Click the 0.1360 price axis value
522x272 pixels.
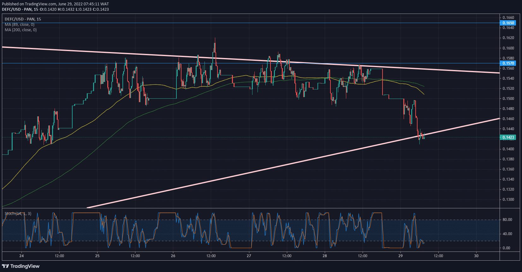point(508,169)
